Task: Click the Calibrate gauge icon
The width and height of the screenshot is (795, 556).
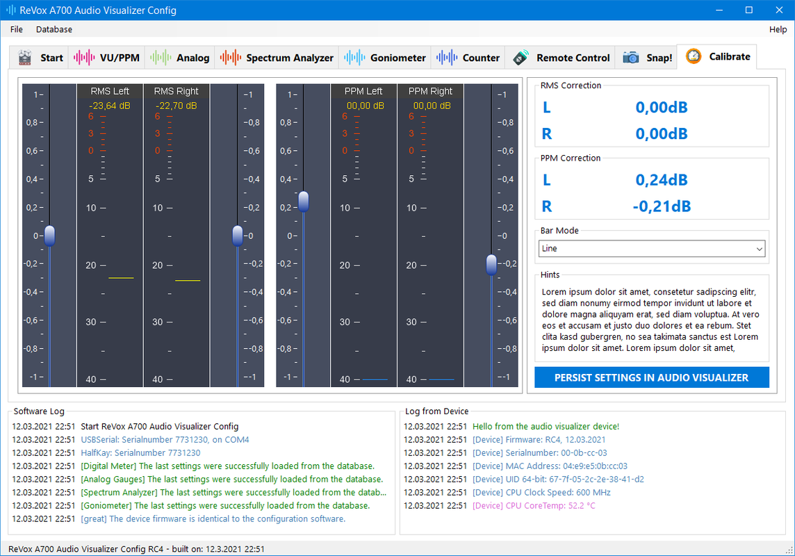Action: [694, 56]
